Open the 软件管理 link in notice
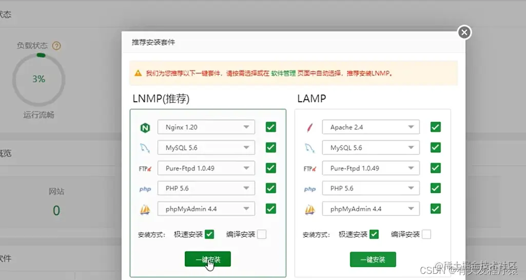 tap(283, 73)
